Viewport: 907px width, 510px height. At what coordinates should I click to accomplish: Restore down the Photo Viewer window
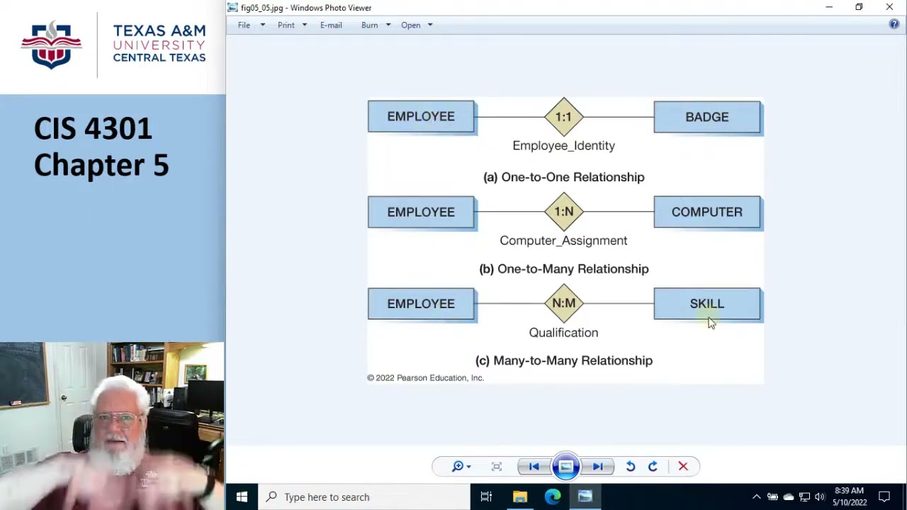859,7
